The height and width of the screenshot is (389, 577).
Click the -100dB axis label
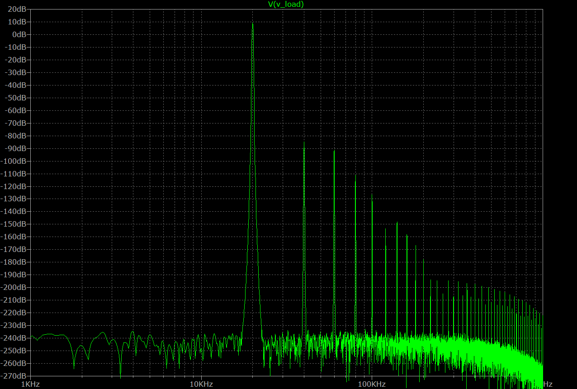coord(14,161)
